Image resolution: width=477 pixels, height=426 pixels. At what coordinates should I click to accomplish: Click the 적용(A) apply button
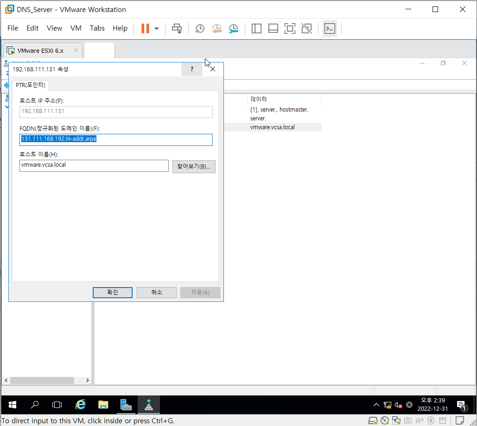click(200, 292)
